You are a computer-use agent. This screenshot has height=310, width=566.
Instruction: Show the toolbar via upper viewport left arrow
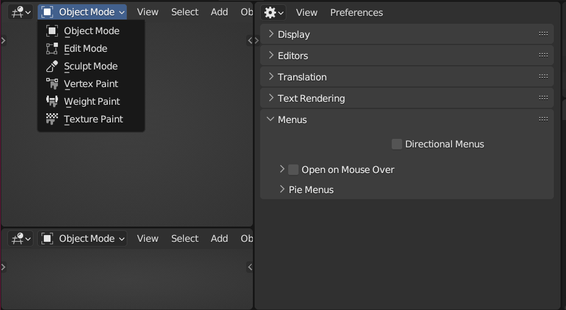click(3, 40)
